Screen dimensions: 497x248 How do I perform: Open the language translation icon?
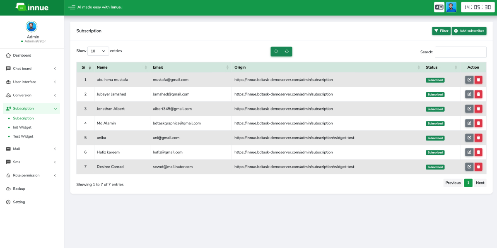point(439,7)
